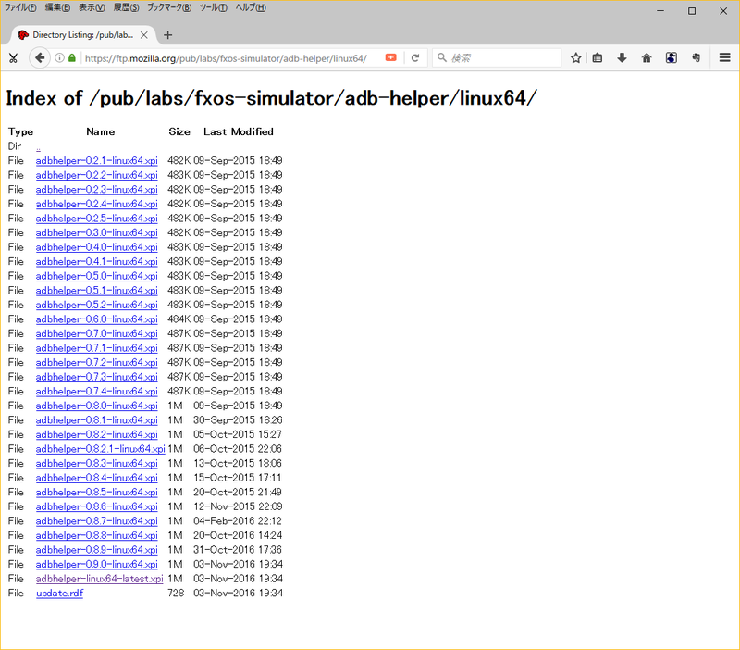
Task: Download adbhelper-0.7.0-linux64.xpi
Action: (x=97, y=333)
